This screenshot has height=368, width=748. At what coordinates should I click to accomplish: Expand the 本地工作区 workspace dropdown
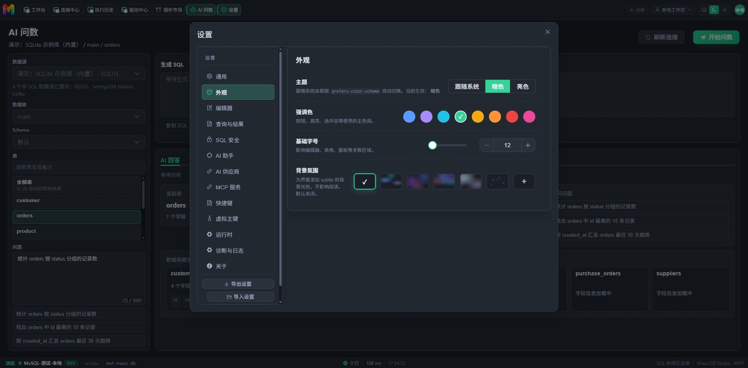pyautogui.click(x=673, y=10)
